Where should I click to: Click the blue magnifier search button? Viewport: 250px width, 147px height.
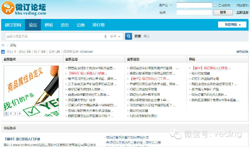(x=128, y=36)
